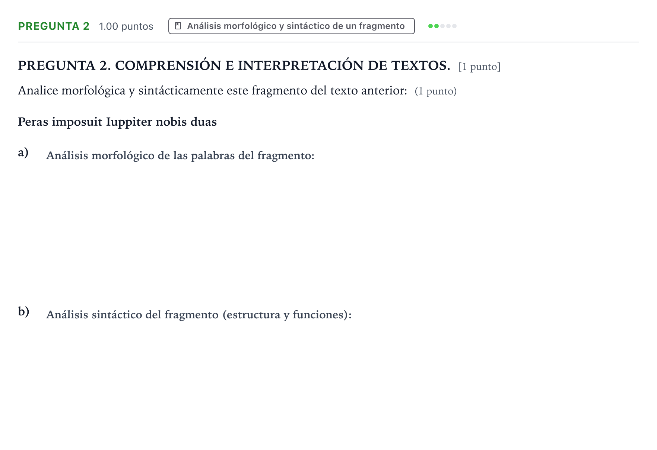Click the '[1 punto]' bracketed label
657x450 pixels.
[479, 67]
